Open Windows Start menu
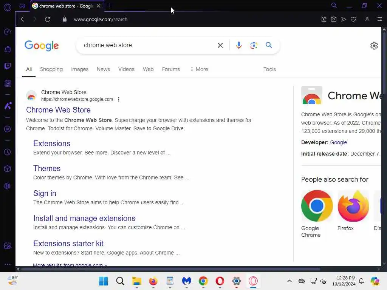 pyautogui.click(x=103, y=281)
